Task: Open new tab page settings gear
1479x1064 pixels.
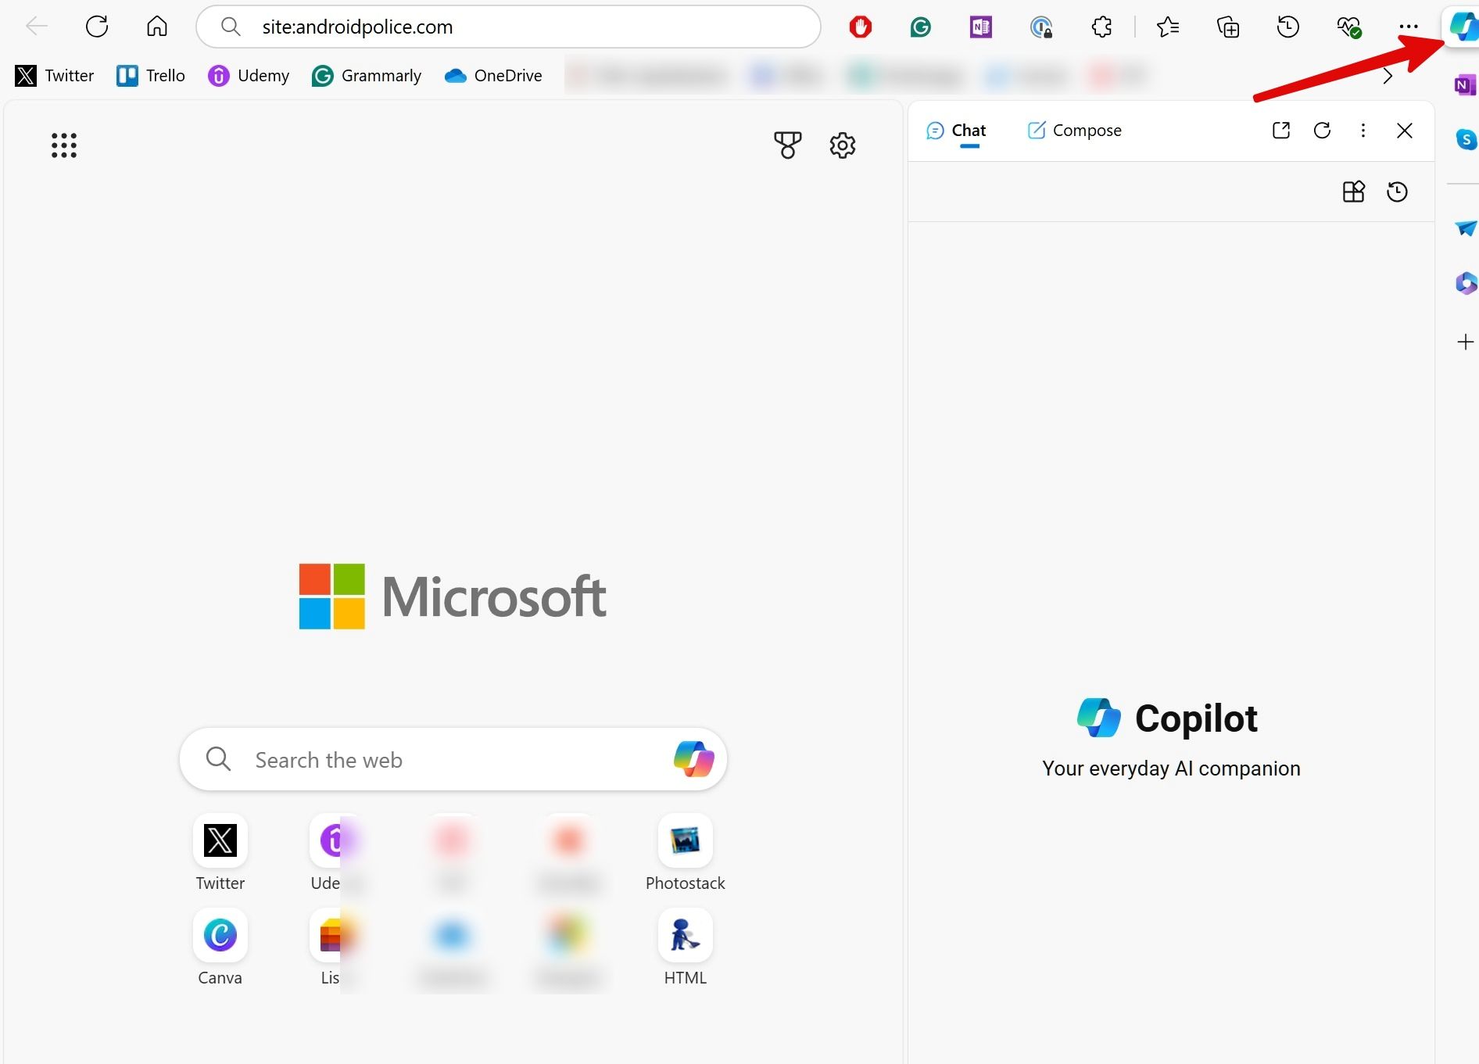Action: click(x=843, y=145)
